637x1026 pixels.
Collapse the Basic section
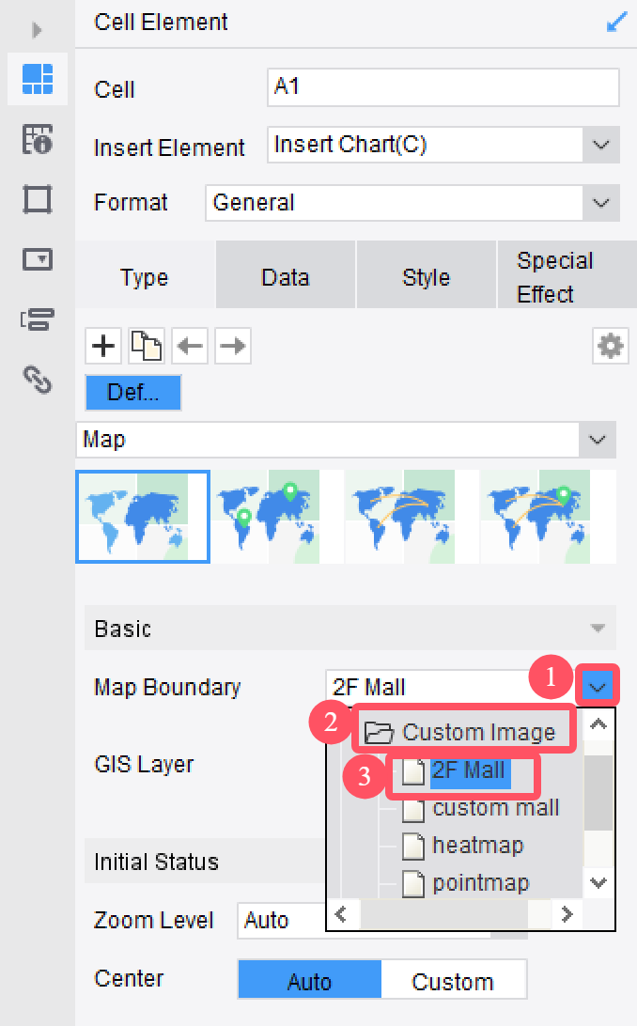598,629
